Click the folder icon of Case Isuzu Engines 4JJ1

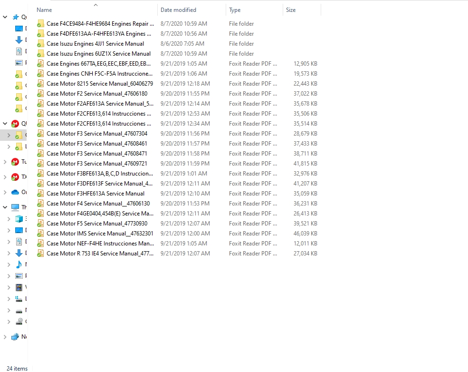[40, 44]
